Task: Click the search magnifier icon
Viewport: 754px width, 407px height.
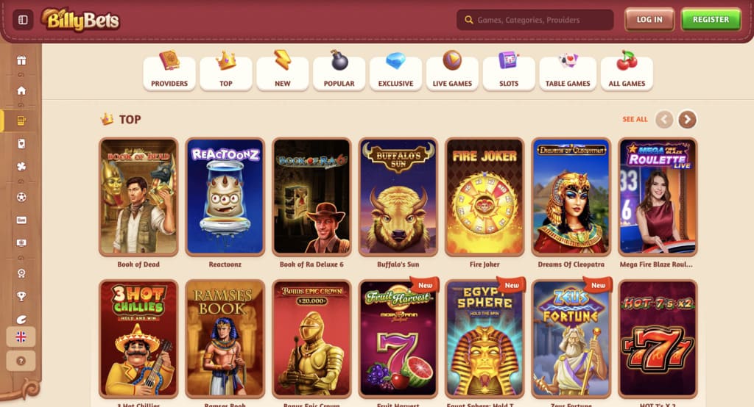Action: tap(469, 20)
